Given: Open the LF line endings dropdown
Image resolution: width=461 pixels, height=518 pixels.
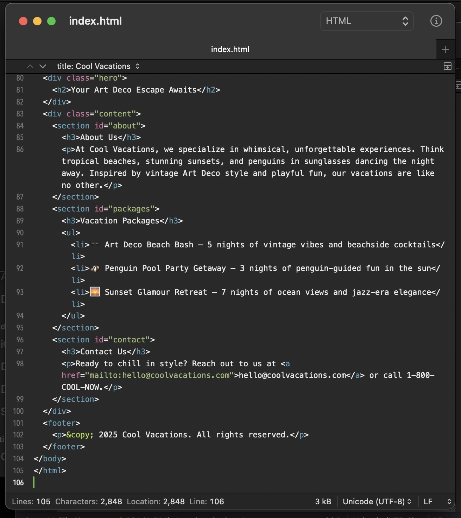Looking at the screenshot, I should (437, 501).
